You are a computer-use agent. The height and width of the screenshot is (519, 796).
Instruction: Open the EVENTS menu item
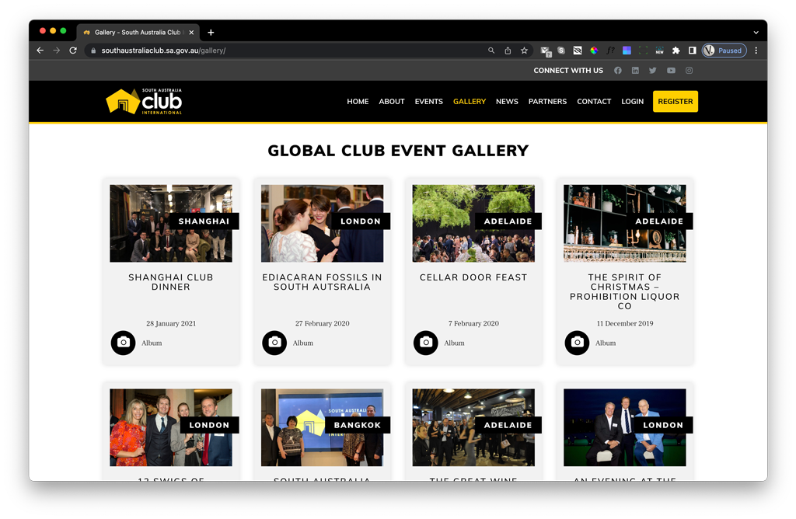428,102
